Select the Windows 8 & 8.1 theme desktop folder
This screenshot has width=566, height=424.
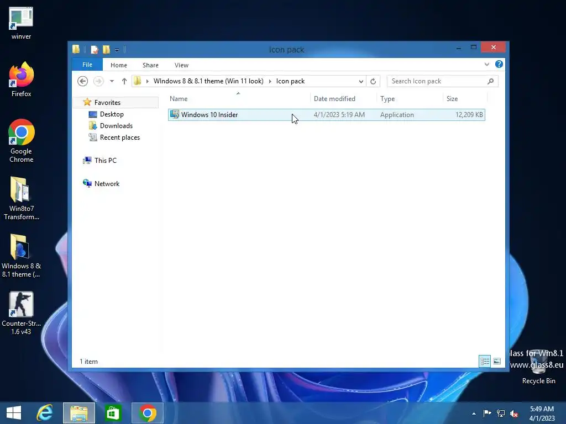21,256
